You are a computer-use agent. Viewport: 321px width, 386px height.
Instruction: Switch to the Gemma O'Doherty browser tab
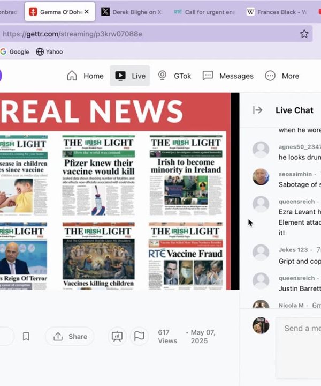click(60, 12)
